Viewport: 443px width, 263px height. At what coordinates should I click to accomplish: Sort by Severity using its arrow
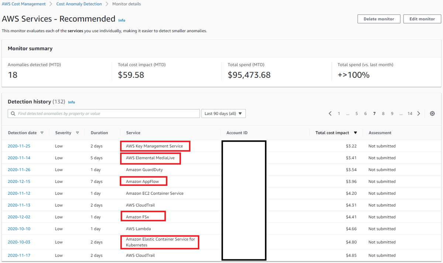78,133
